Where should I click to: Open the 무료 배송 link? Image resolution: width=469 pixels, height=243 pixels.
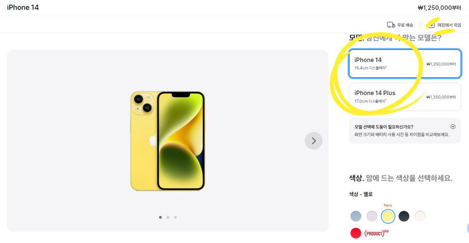click(405, 25)
